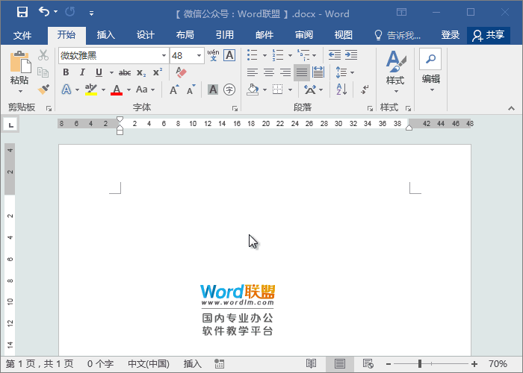Undo the last action
Image resolution: width=523 pixels, height=373 pixels.
tap(44, 13)
